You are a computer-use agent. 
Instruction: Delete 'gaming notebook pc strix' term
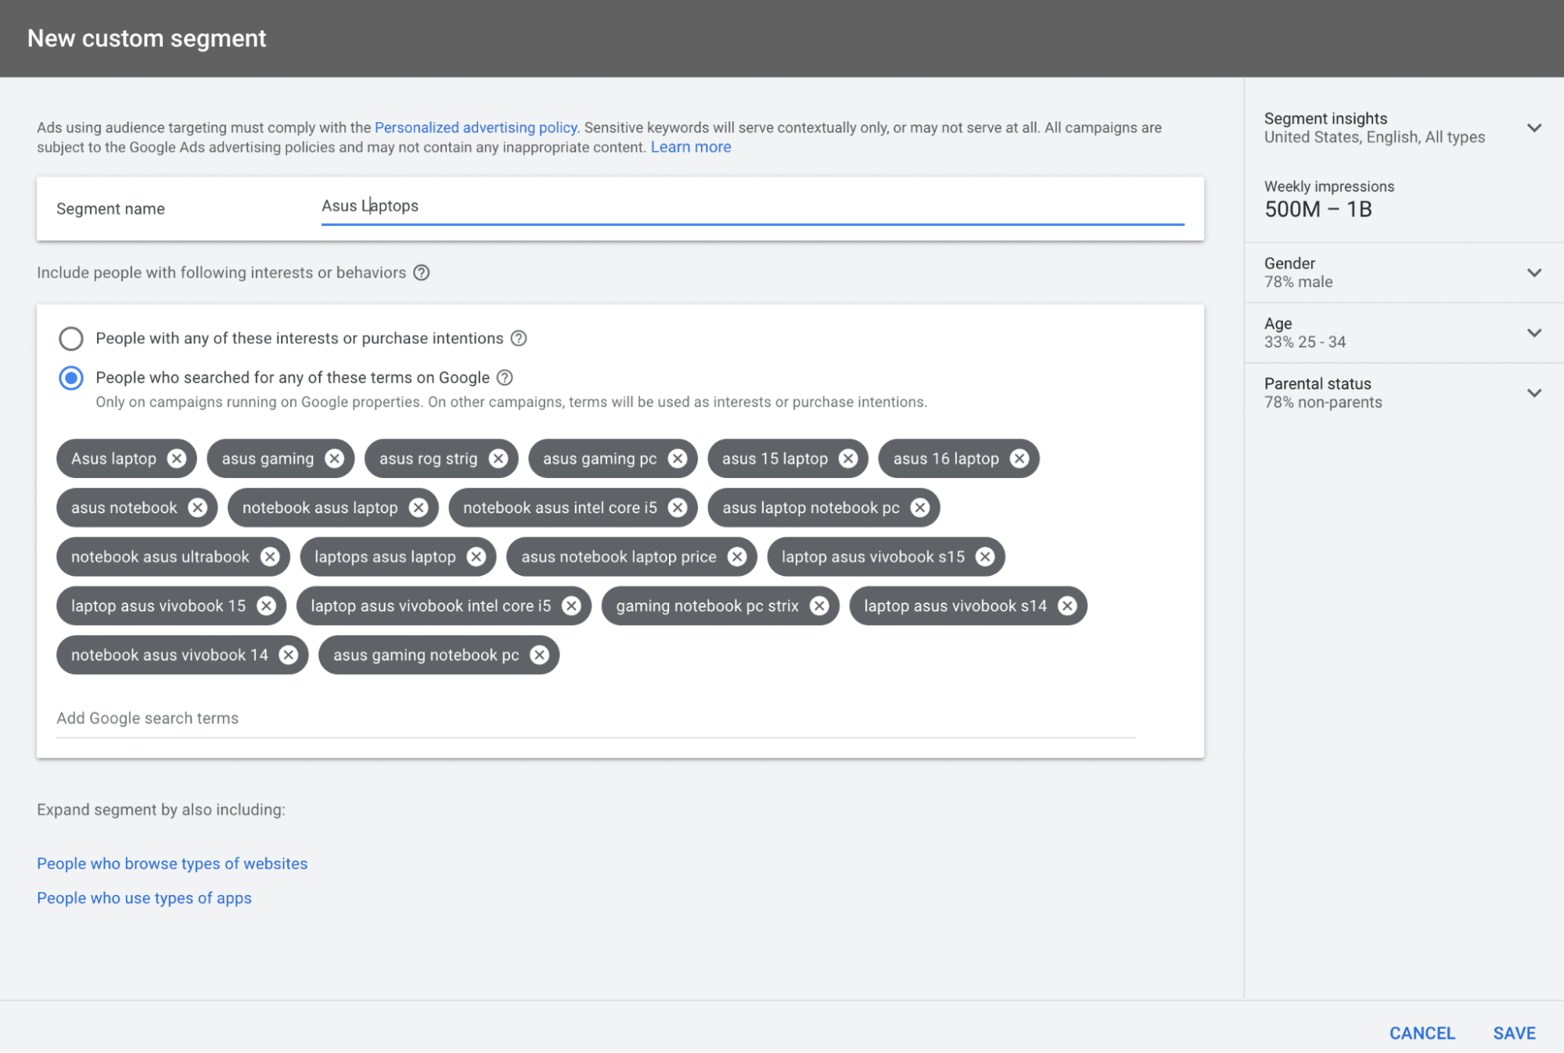pyautogui.click(x=819, y=606)
